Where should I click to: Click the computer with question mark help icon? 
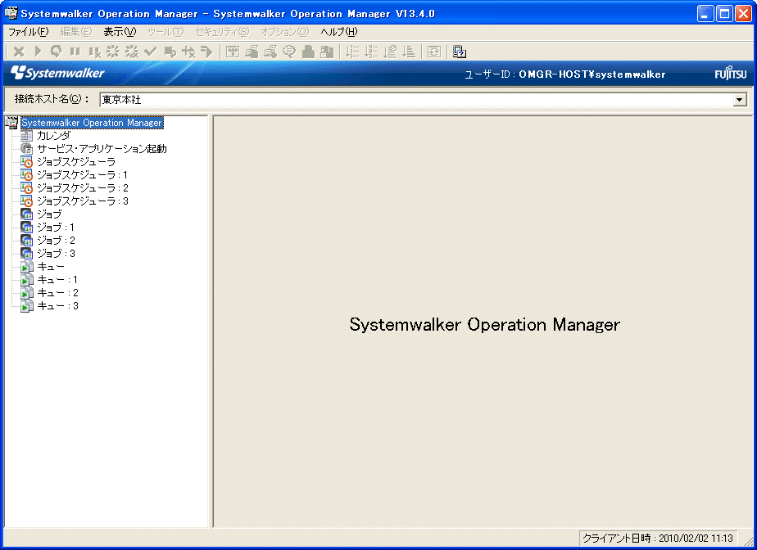[459, 51]
